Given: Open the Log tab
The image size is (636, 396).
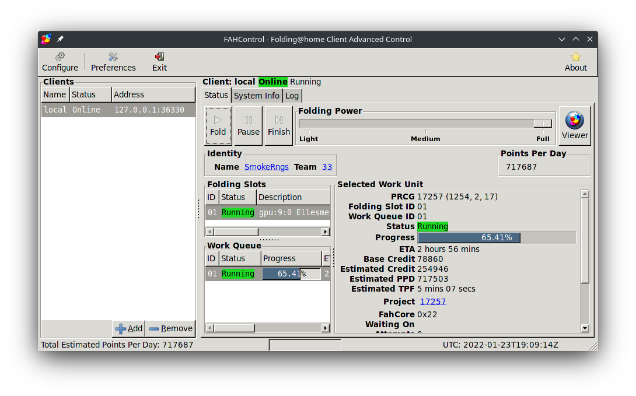Looking at the screenshot, I should pos(292,96).
